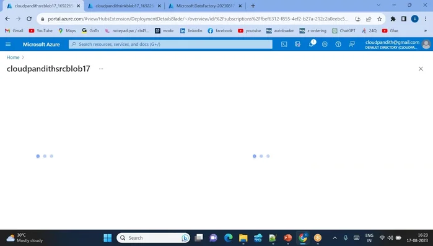Open Task View on the taskbar

pos(199,238)
